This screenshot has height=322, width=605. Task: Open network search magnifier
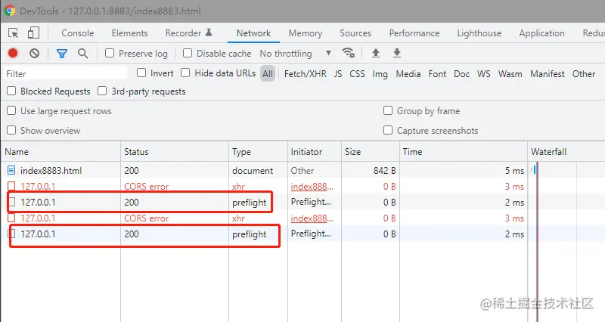pos(82,54)
